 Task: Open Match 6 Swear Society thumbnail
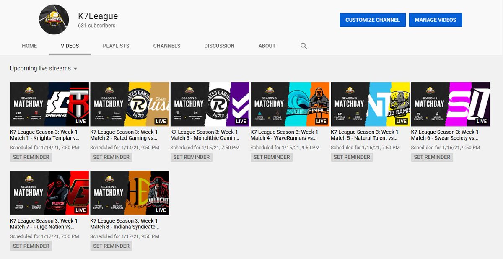[x=451, y=104]
